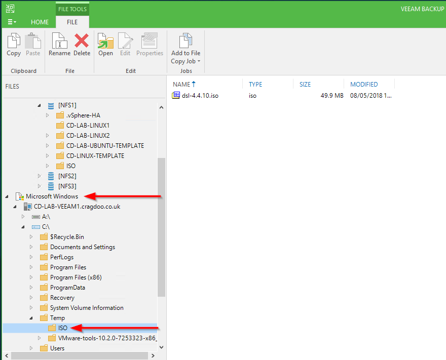Screen dimensions: 446x360
Task: Click the Properties icon in ribbon
Action: [150, 41]
